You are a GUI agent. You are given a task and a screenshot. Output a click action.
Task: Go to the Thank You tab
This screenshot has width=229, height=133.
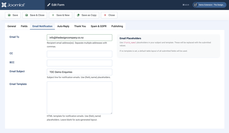(x=80, y=26)
